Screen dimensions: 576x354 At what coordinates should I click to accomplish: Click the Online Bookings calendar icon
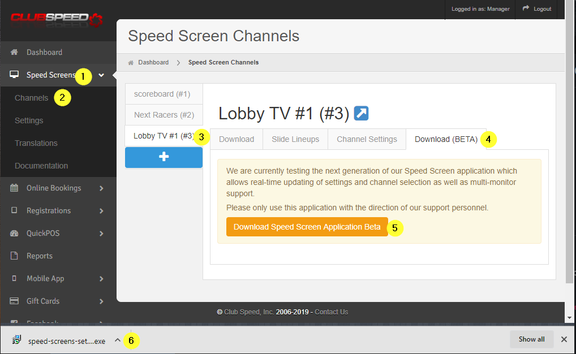(14, 188)
